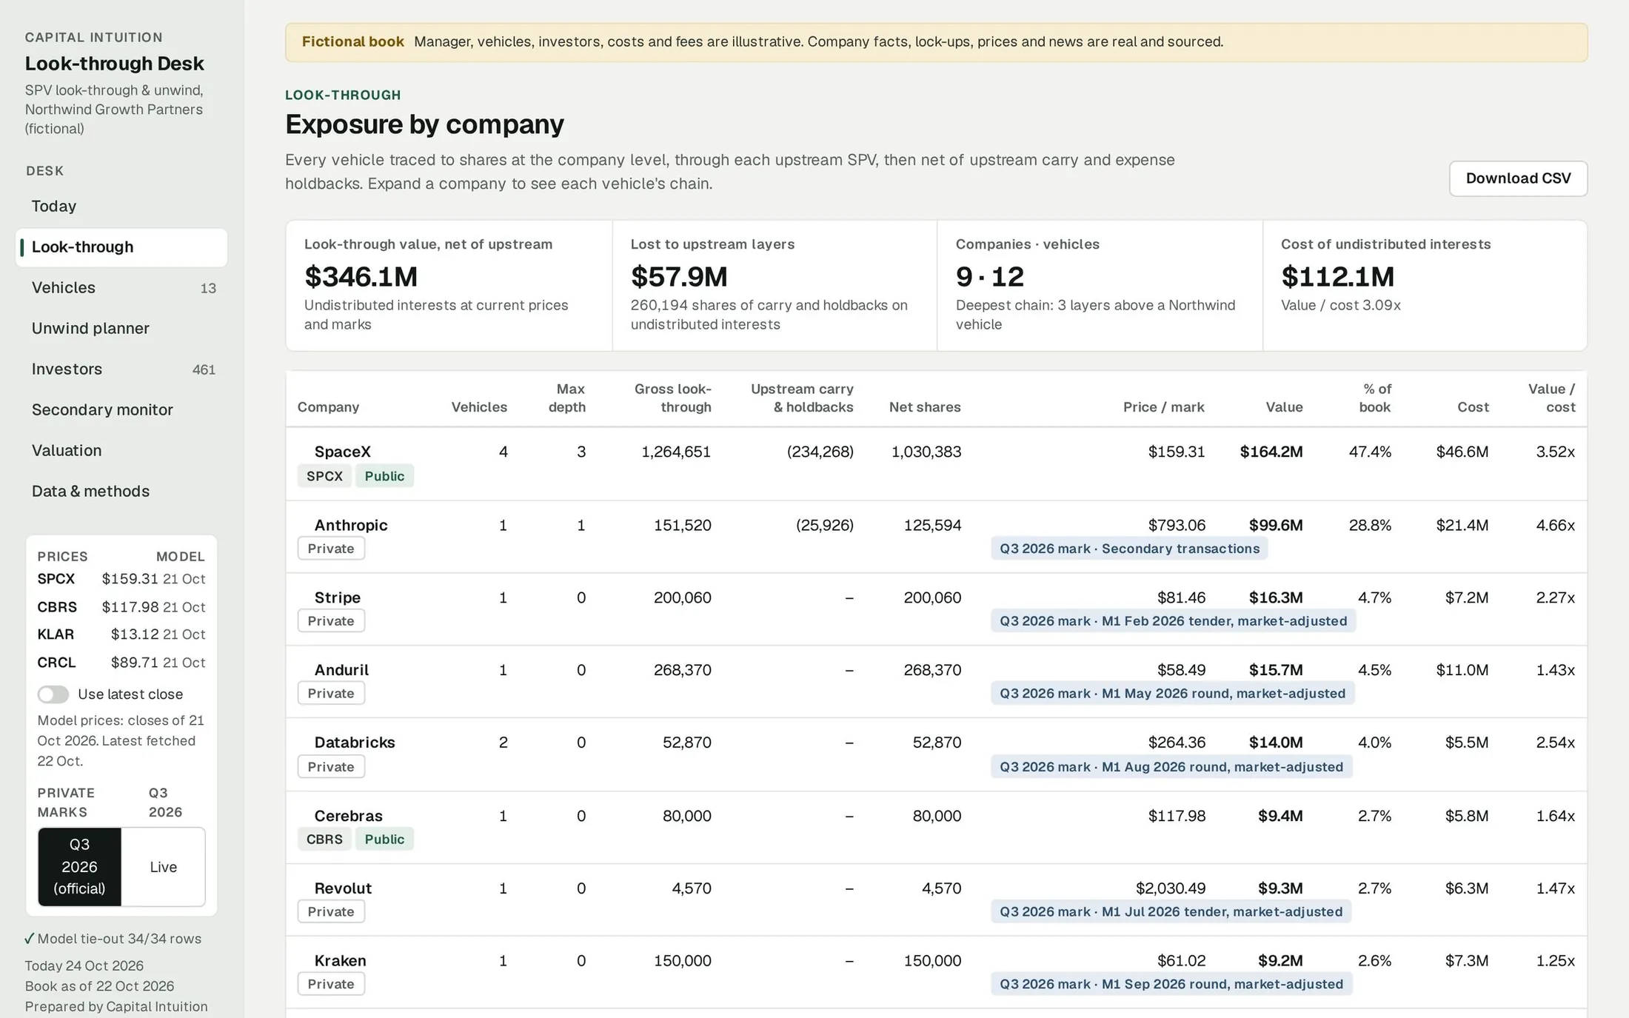Click the Model tie-out 34/34 rows status
Screen dimensions: 1629x1018
113,939
